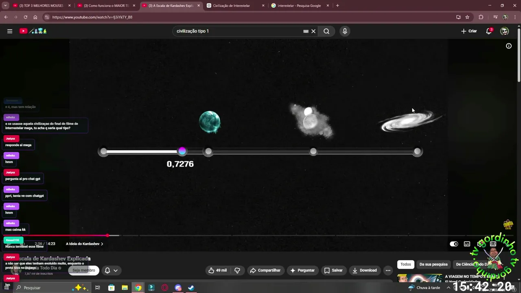
Task: Clear the search box text
Action: pyautogui.click(x=313, y=31)
